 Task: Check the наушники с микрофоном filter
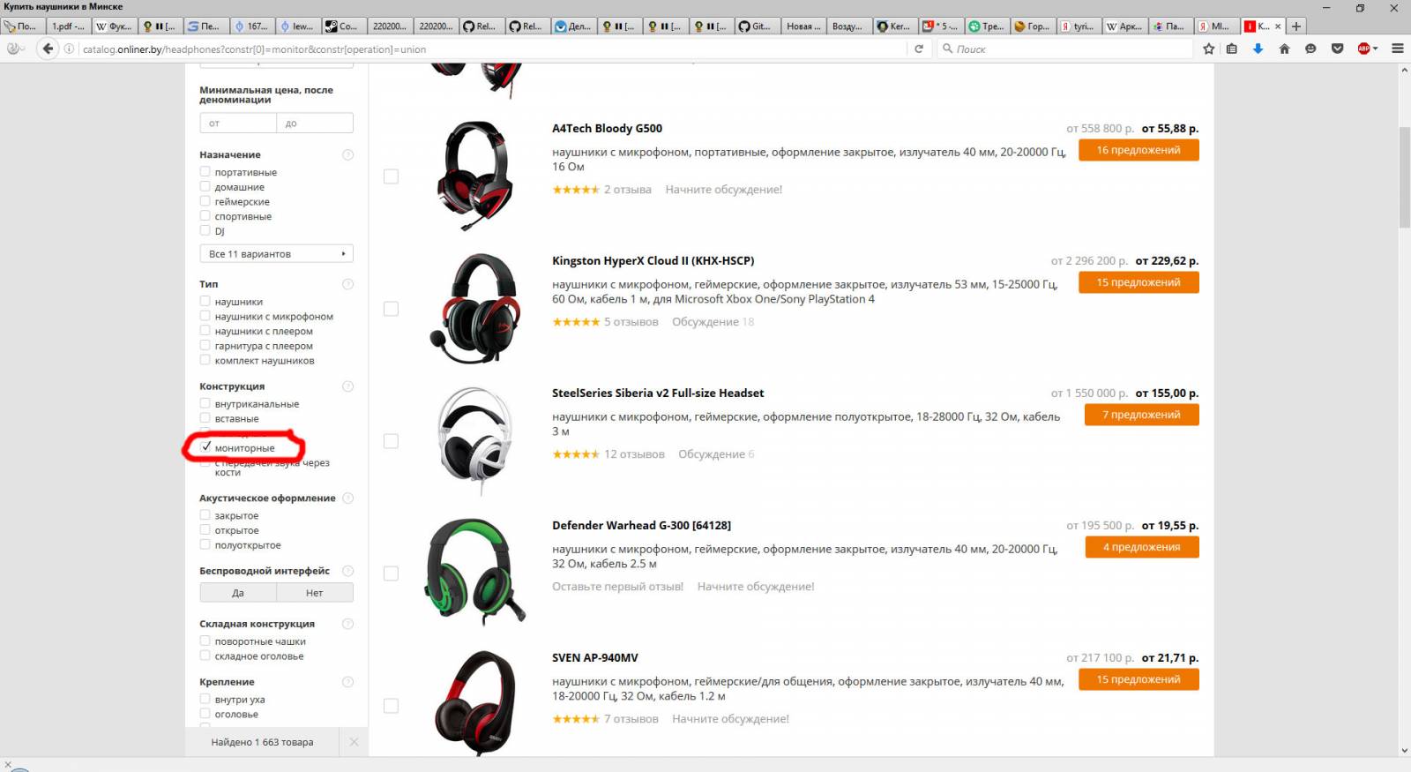coord(205,316)
